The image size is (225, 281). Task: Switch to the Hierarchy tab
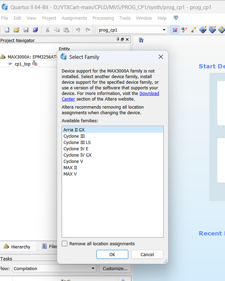pyautogui.click(x=17, y=247)
